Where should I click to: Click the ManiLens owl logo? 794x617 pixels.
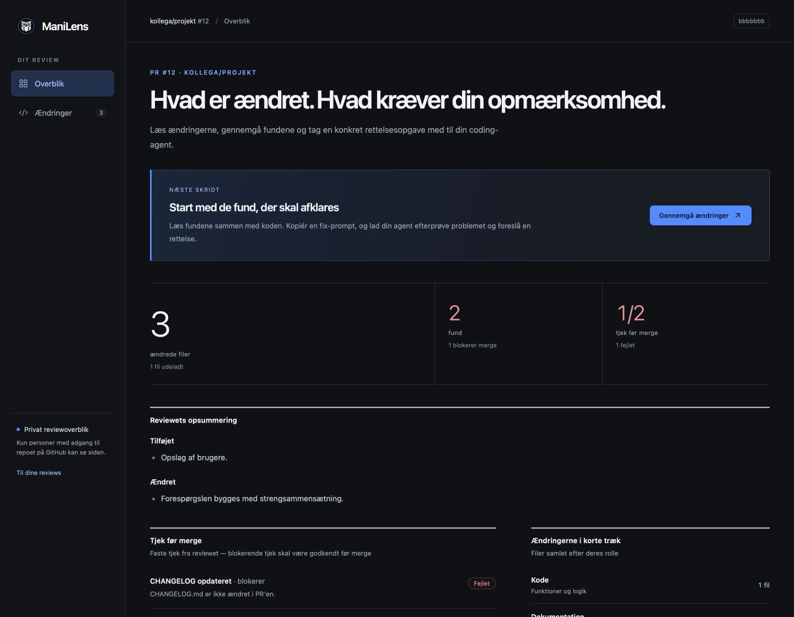tap(26, 26)
